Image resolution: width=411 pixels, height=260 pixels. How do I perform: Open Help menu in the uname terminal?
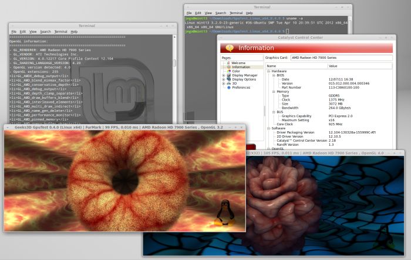[250, 13]
